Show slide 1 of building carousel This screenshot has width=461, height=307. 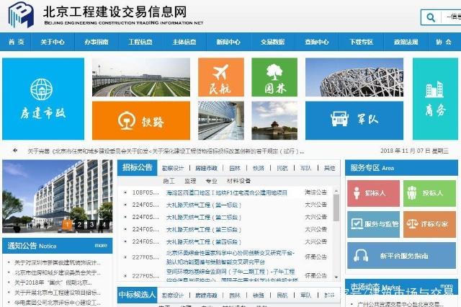67,225
